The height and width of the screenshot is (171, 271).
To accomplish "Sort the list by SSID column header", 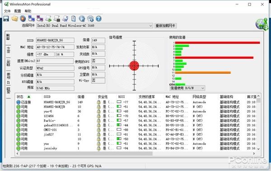I will tap(47, 97).
